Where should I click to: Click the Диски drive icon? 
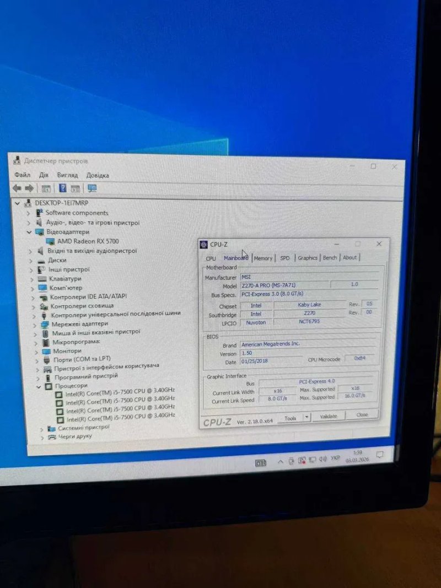[42, 260]
